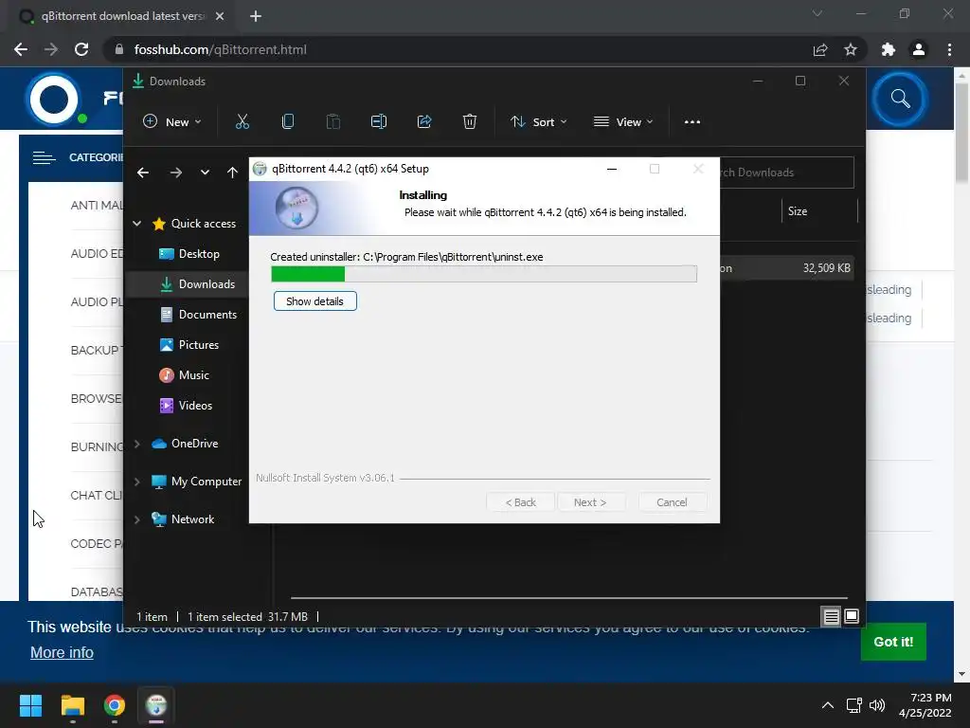Click the Cancel button in Setup
The image size is (970, 728).
click(672, 502)
